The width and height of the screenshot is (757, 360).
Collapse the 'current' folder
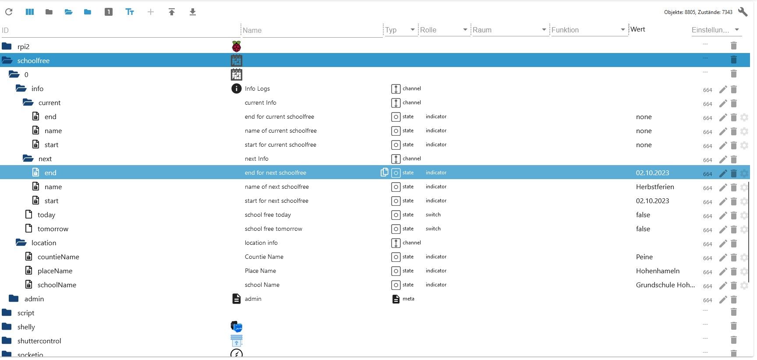tap(28, 102)
